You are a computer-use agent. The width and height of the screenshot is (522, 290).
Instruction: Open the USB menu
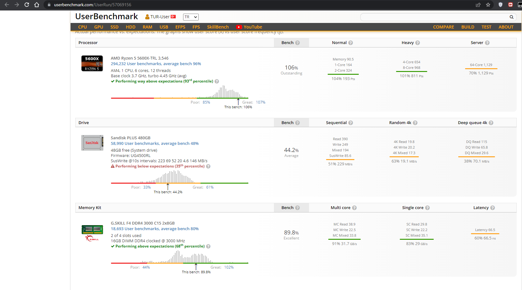[164, 27]
